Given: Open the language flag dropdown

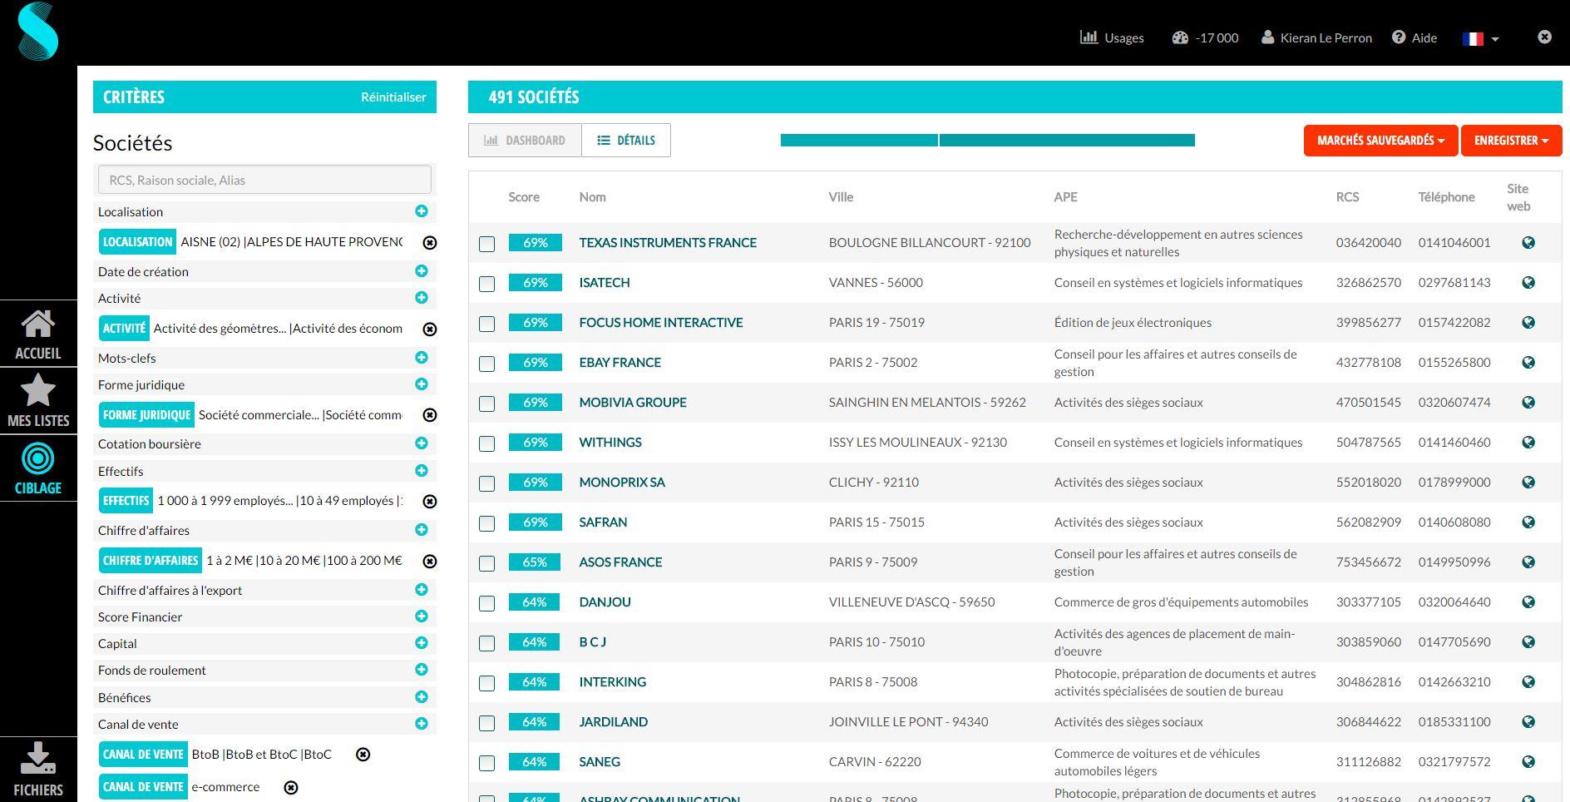Looking at the screenshot, I should 1479,37.
